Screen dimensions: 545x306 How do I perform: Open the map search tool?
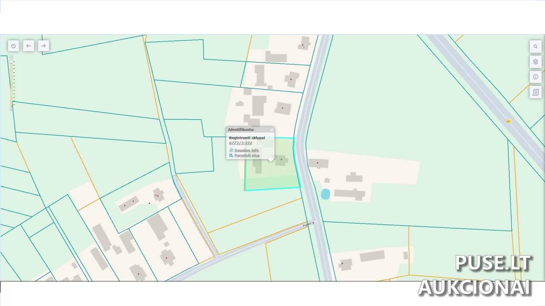coord(535,46)
